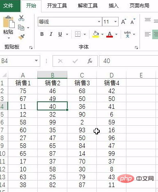Click the Select All corner triangle
This screenshot has height=192, width=158.
[4, 75]
